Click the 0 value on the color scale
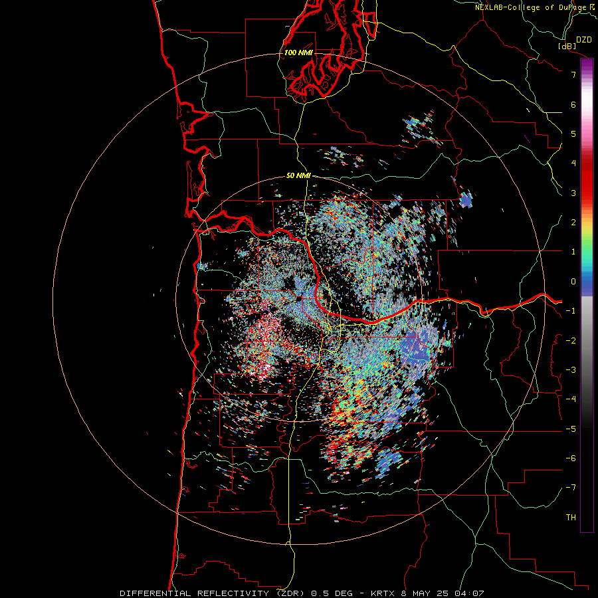The height and width of the screenshot is (598, 598). tap(573, 282)
